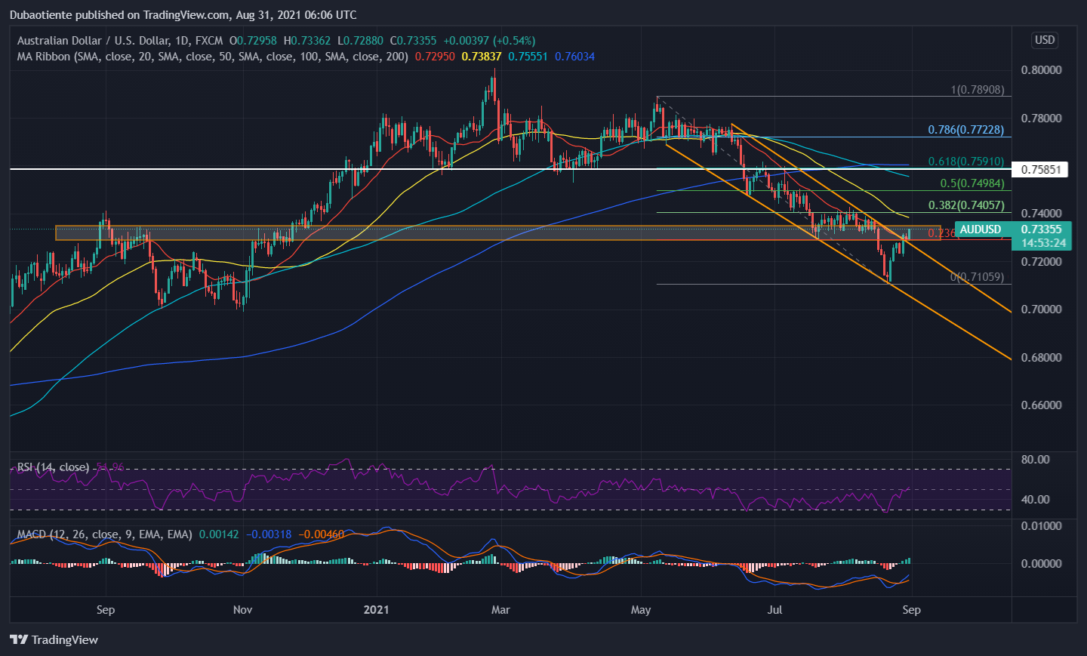The image size is (1087, 656).
Task: Click the red SMA 20 value 0.72950
Action: (436, 57)
